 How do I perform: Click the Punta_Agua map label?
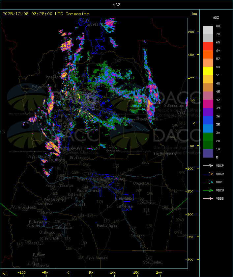[x=107, y=226]
